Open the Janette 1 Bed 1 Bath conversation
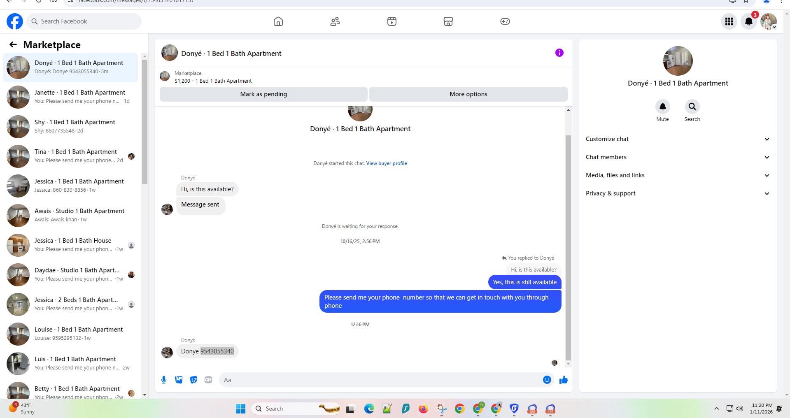This screenshot has height=418, width=790. (71, 97)
